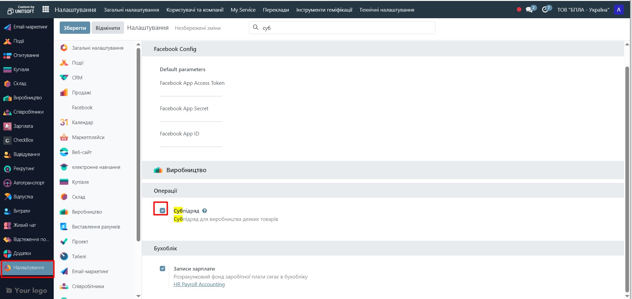Viewport: 632px width, 299px height.
Task: Click the CheckBox app icon in sidebar
Action: pos(7,140)
